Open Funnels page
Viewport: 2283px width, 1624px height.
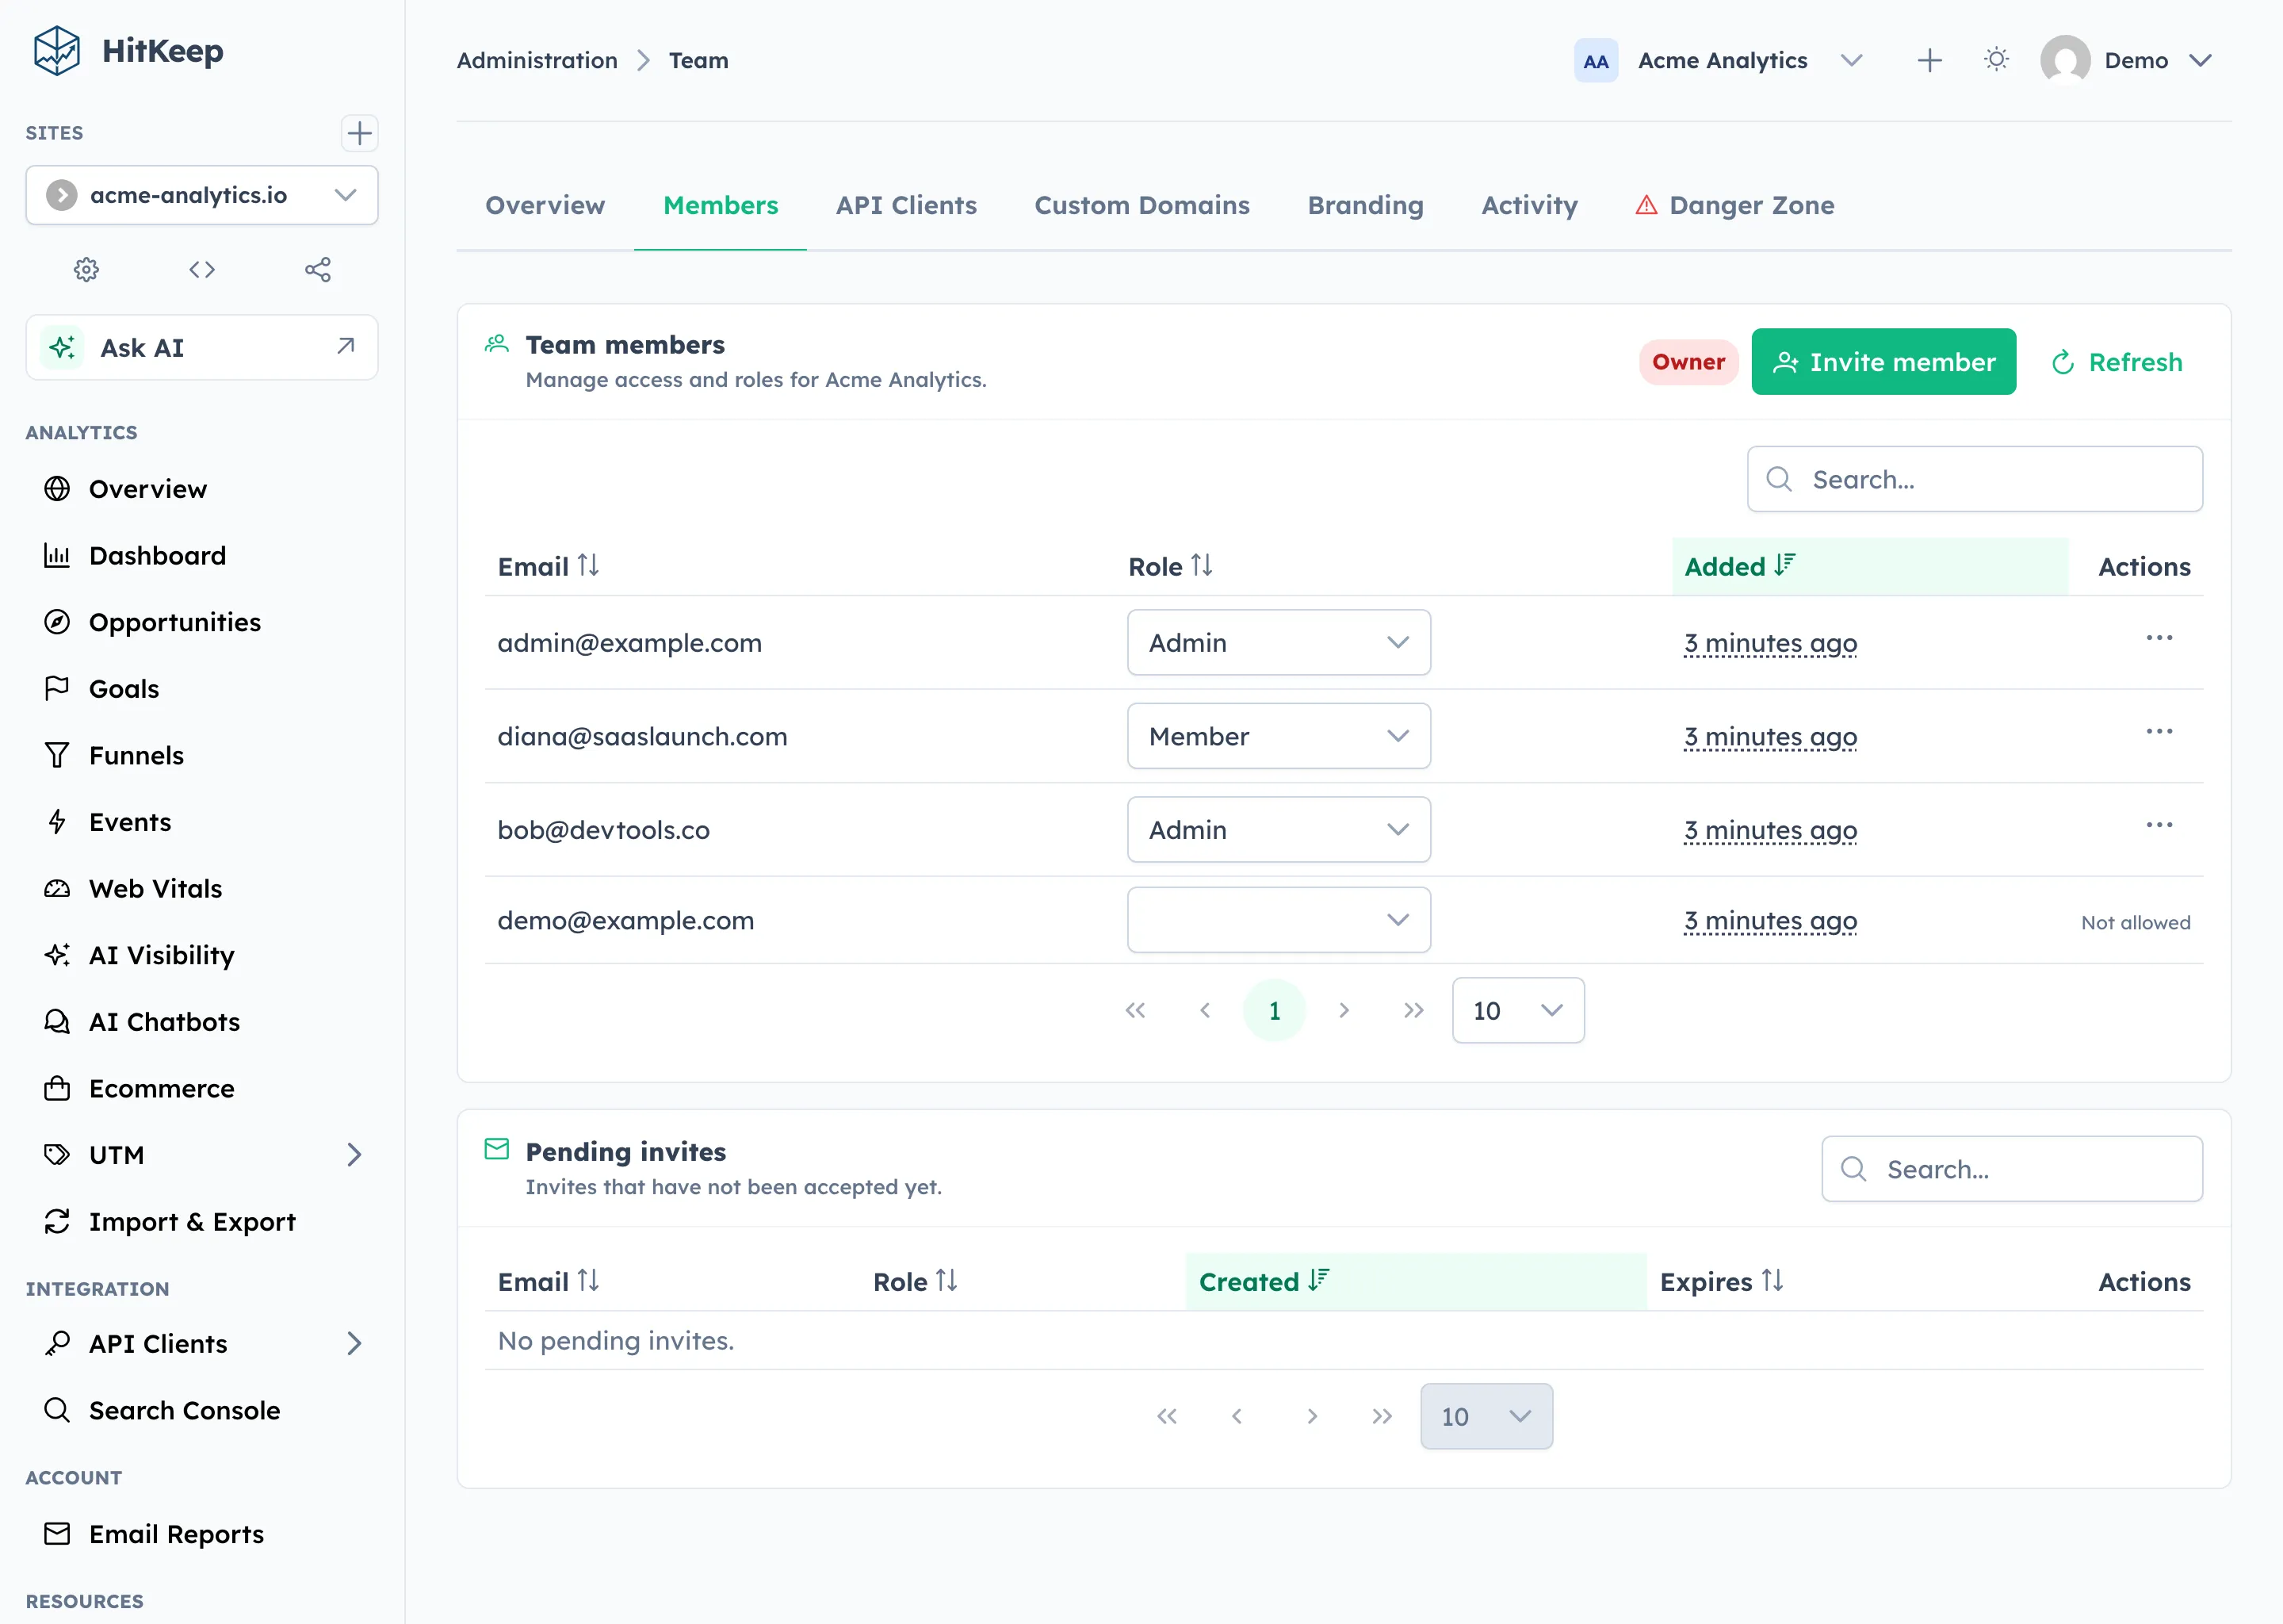pyautogui.click(x=202, y=755)
